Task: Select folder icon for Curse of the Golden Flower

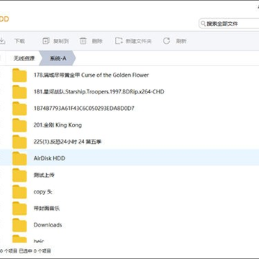Action: point(19,76)
